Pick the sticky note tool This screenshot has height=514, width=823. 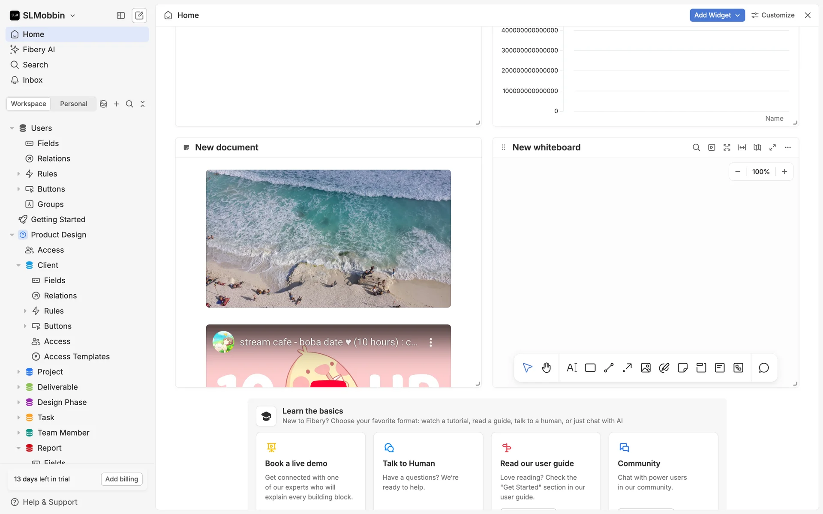click(x=683, y=368)
